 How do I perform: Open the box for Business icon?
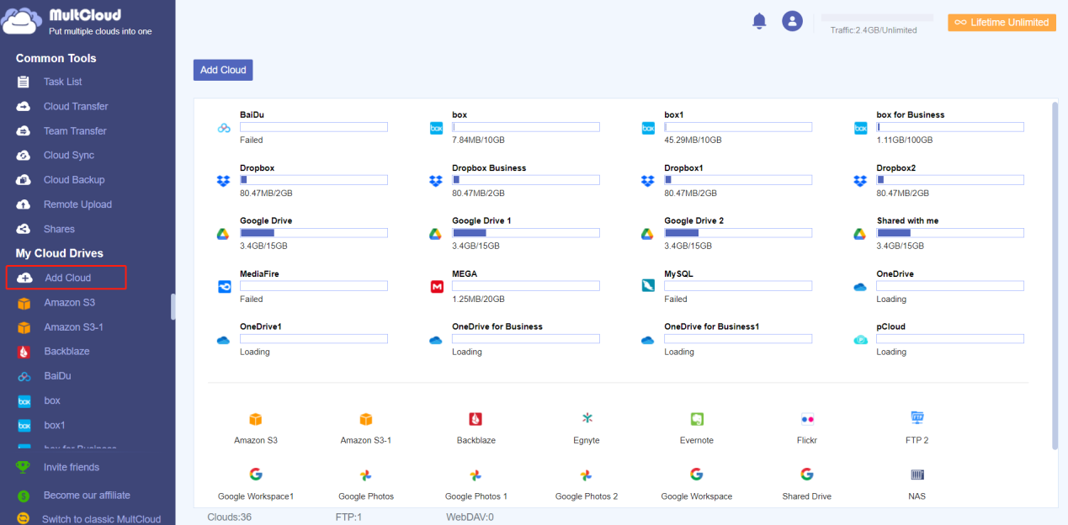coord(860,128)
